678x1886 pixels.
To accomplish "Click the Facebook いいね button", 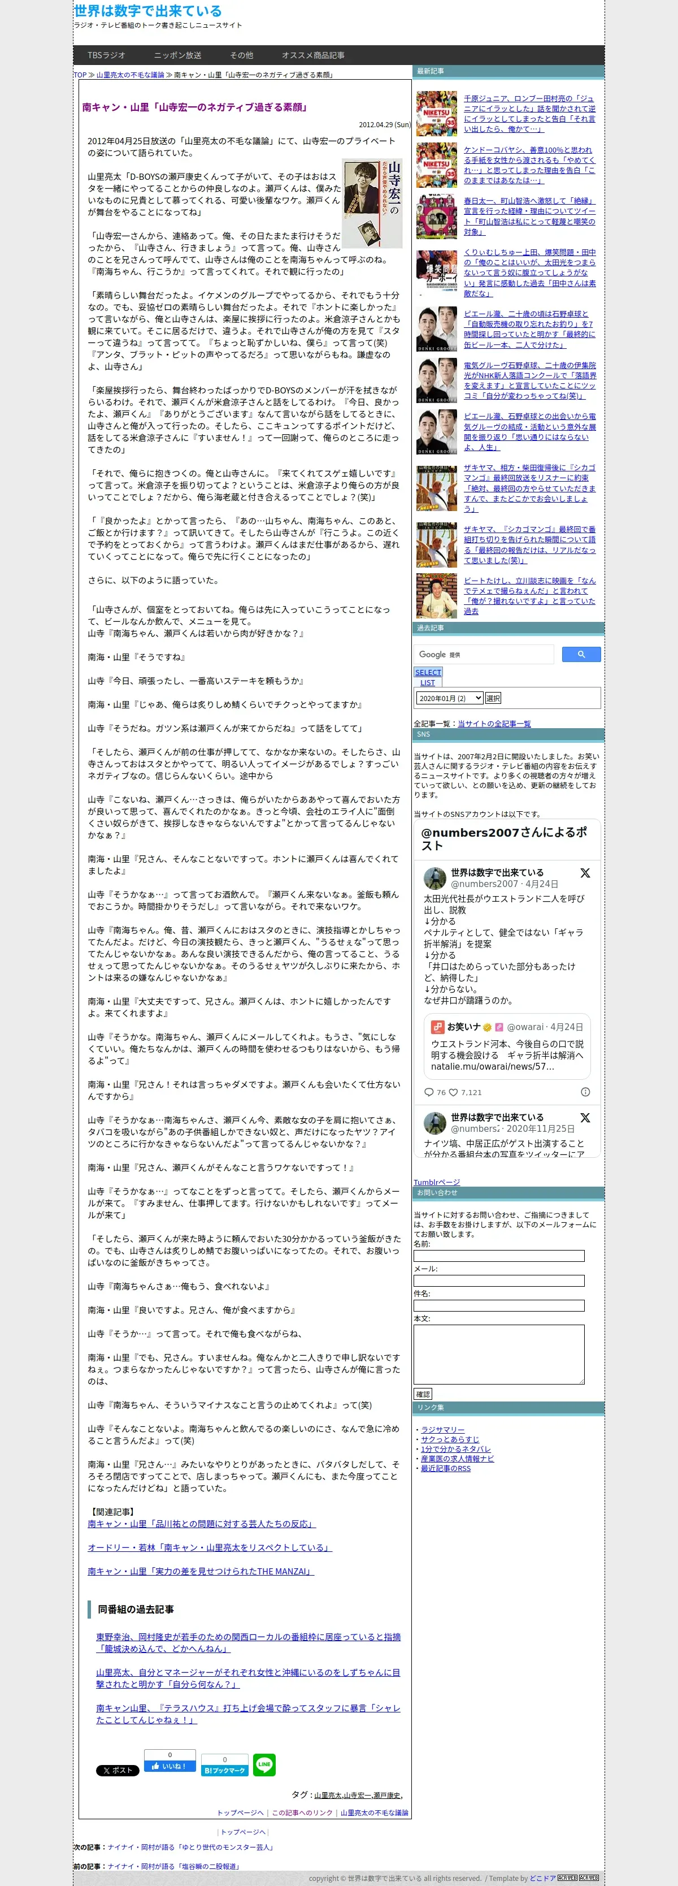I will tap(169, 1765).
